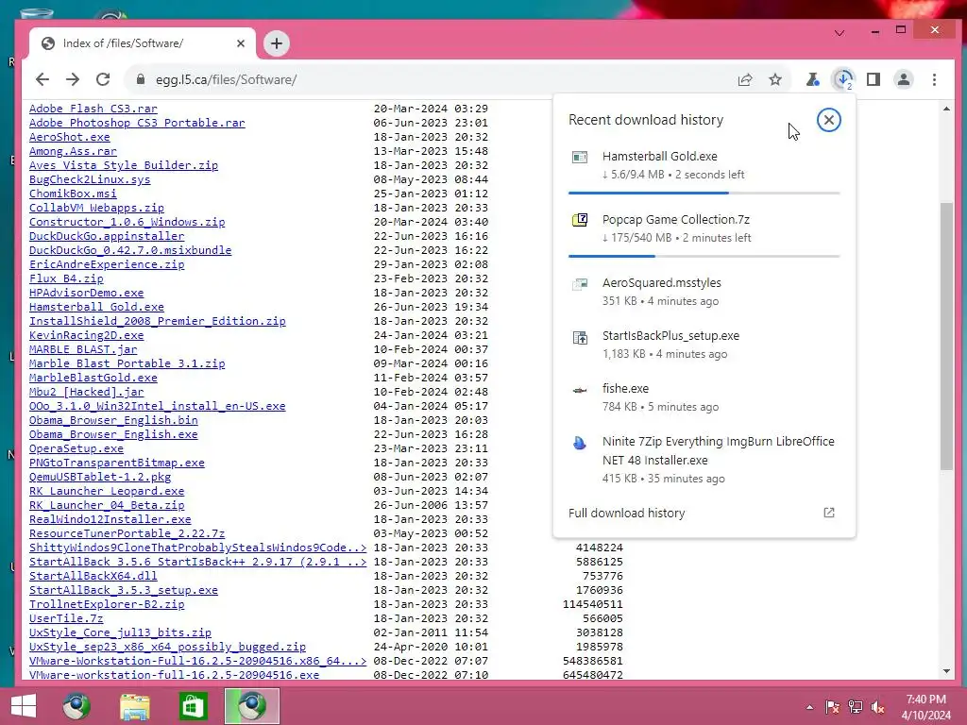The image size is (967, 725).
Task: Open the Chrome Labs flask icon
Action: point(813,79)
